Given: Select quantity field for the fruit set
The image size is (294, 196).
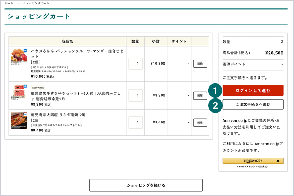Looking at the screenshot, I should point(135,63).
